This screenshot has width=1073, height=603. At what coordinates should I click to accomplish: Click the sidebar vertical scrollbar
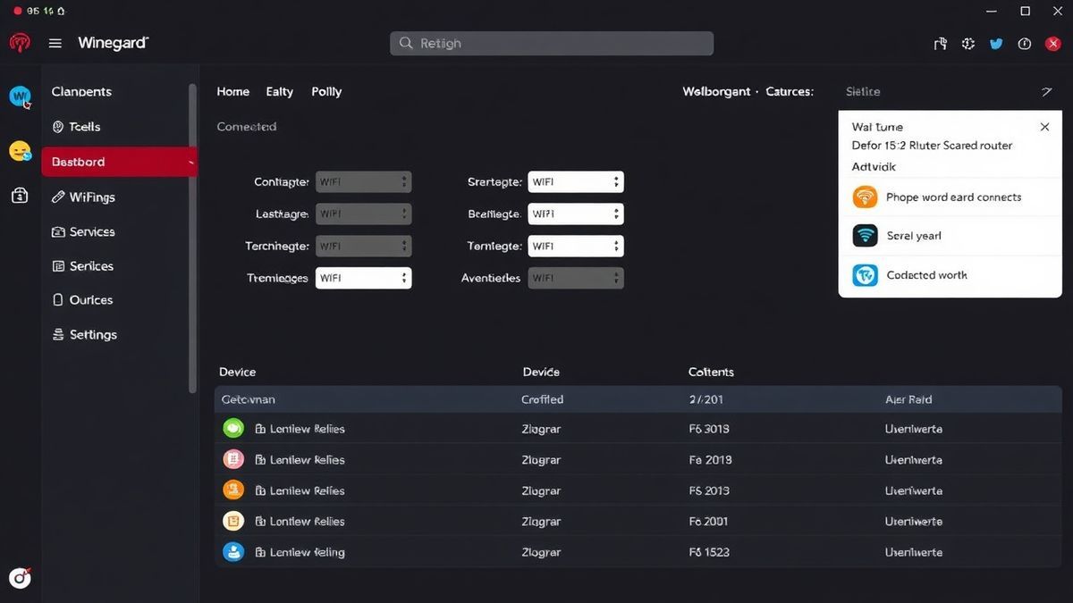coord(192,238)
